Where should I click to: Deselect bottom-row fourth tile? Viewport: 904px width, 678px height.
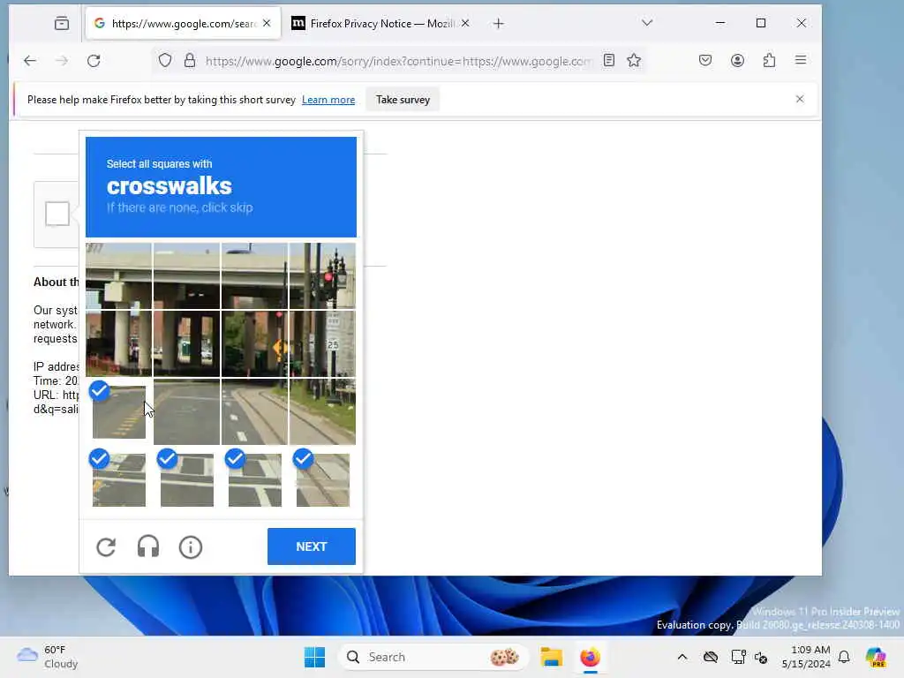click(322, 479)
